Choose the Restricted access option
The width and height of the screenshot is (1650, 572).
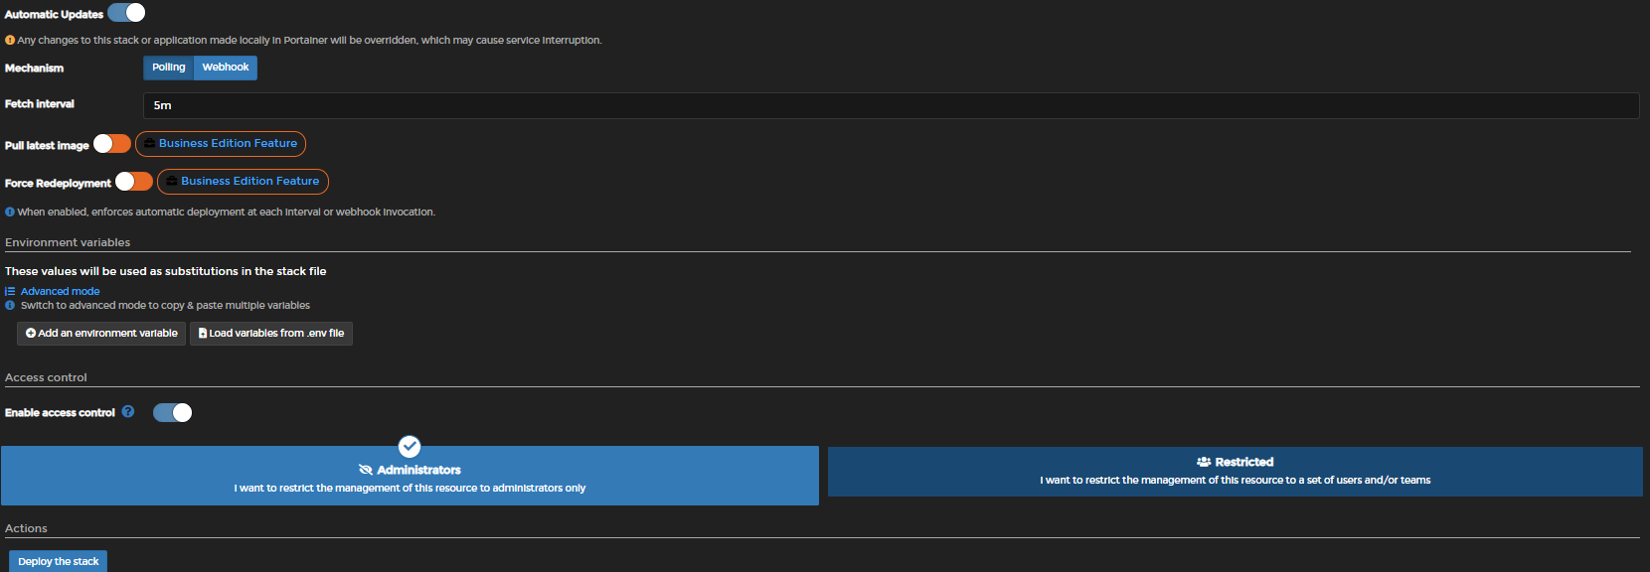1235,472
